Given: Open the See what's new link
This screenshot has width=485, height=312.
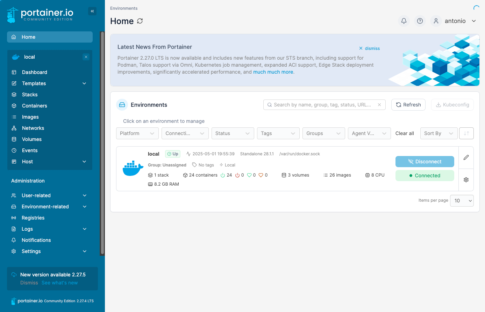Looking at the screenshot, I should (60, 283).
